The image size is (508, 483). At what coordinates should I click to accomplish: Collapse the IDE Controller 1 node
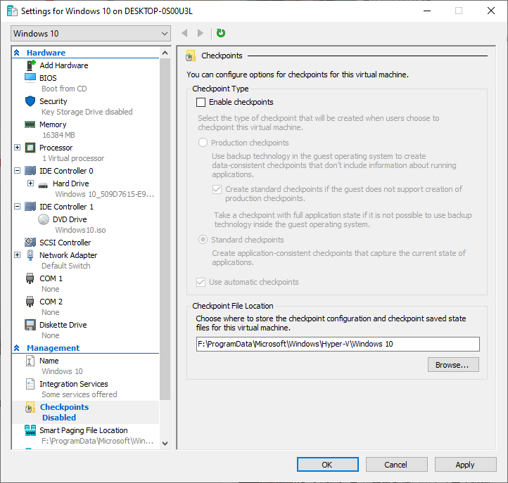point(18,207)
